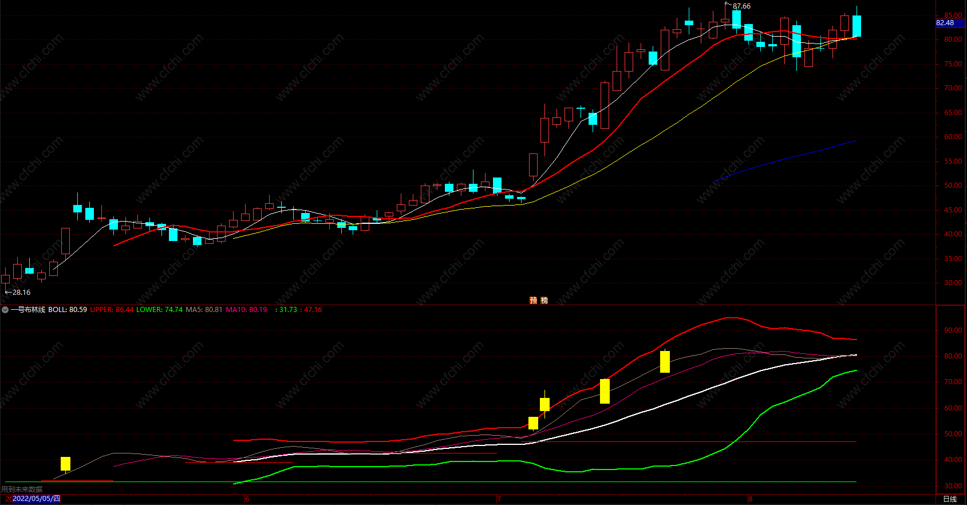Click the 用到未来数据 notice text
Screen dimensions: 967x505
click(x=22, y=490)
